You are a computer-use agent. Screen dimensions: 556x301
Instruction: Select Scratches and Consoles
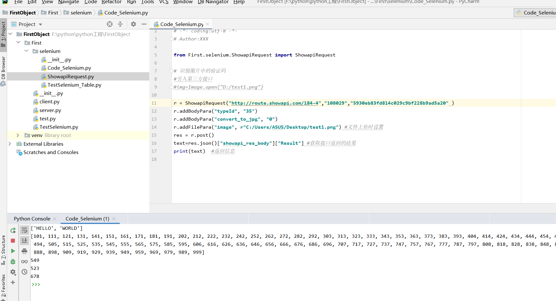[x=51, y=152]
